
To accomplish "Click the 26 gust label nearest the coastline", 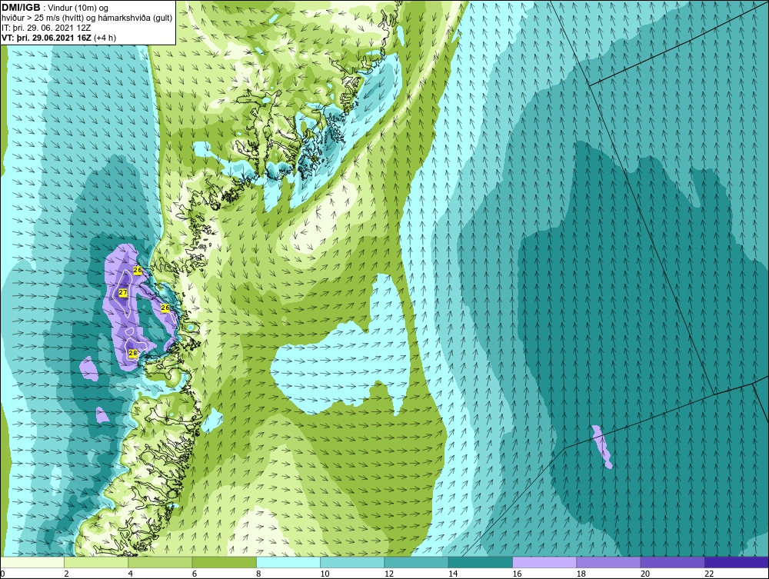I will tap(165, 308).
